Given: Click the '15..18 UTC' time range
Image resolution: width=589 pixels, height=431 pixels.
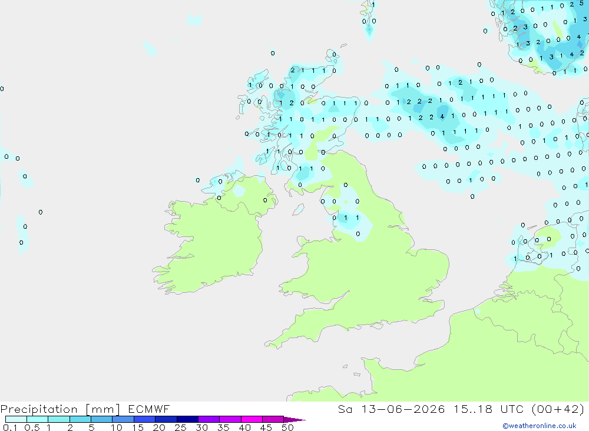Looking at the screenshot, I should (489, 409).
